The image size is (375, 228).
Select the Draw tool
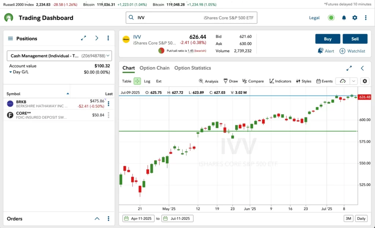pyautogui.click(x=231, y=81)
